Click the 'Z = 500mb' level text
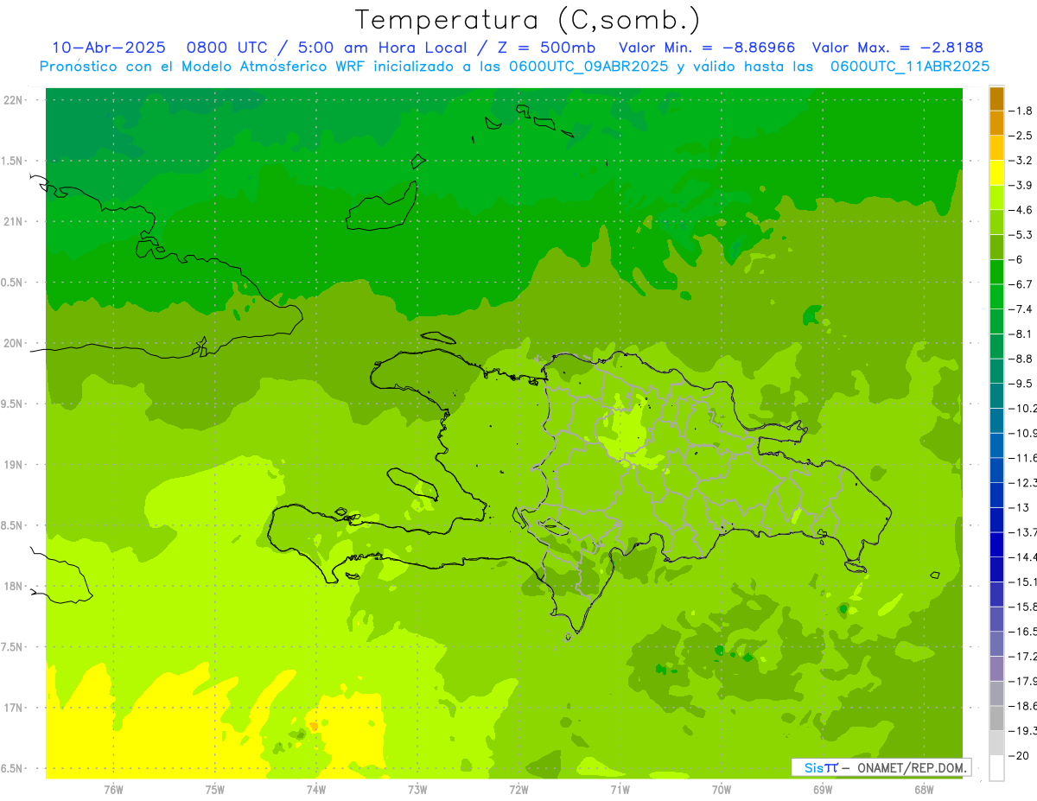Image resolution: width=1037 pixels, height=801 pixels. [546, 48]
